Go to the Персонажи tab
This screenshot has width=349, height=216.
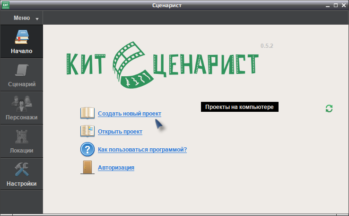(x=22, y=108)
